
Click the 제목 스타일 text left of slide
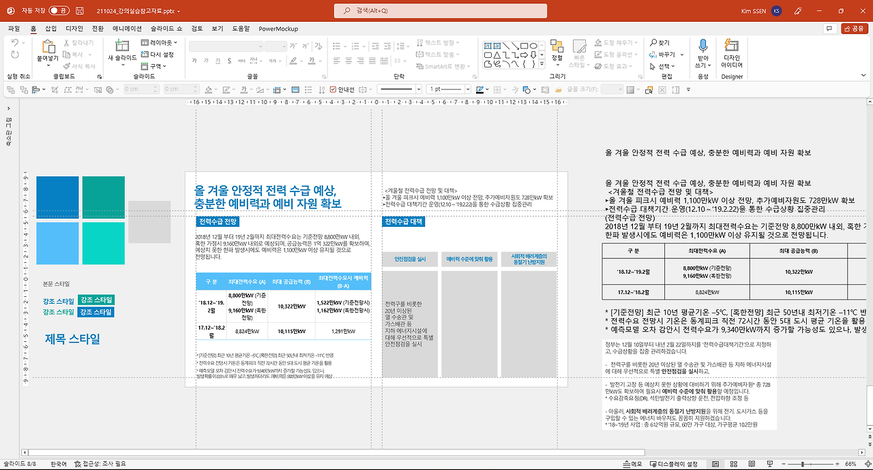(x=72, y=339)
